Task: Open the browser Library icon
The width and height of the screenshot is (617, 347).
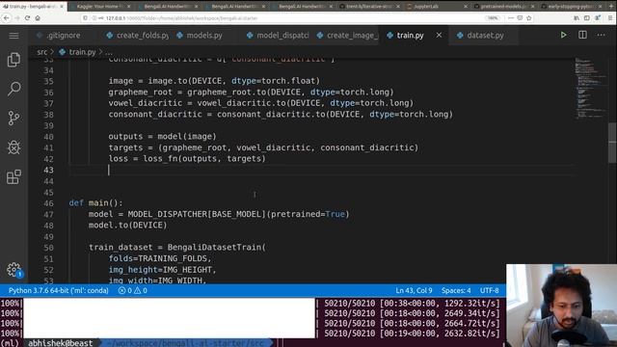Action: [577, 18]
